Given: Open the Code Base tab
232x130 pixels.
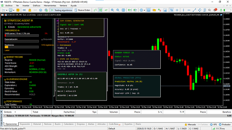Looking at the screenshot, I should click(x=115, y=124).
